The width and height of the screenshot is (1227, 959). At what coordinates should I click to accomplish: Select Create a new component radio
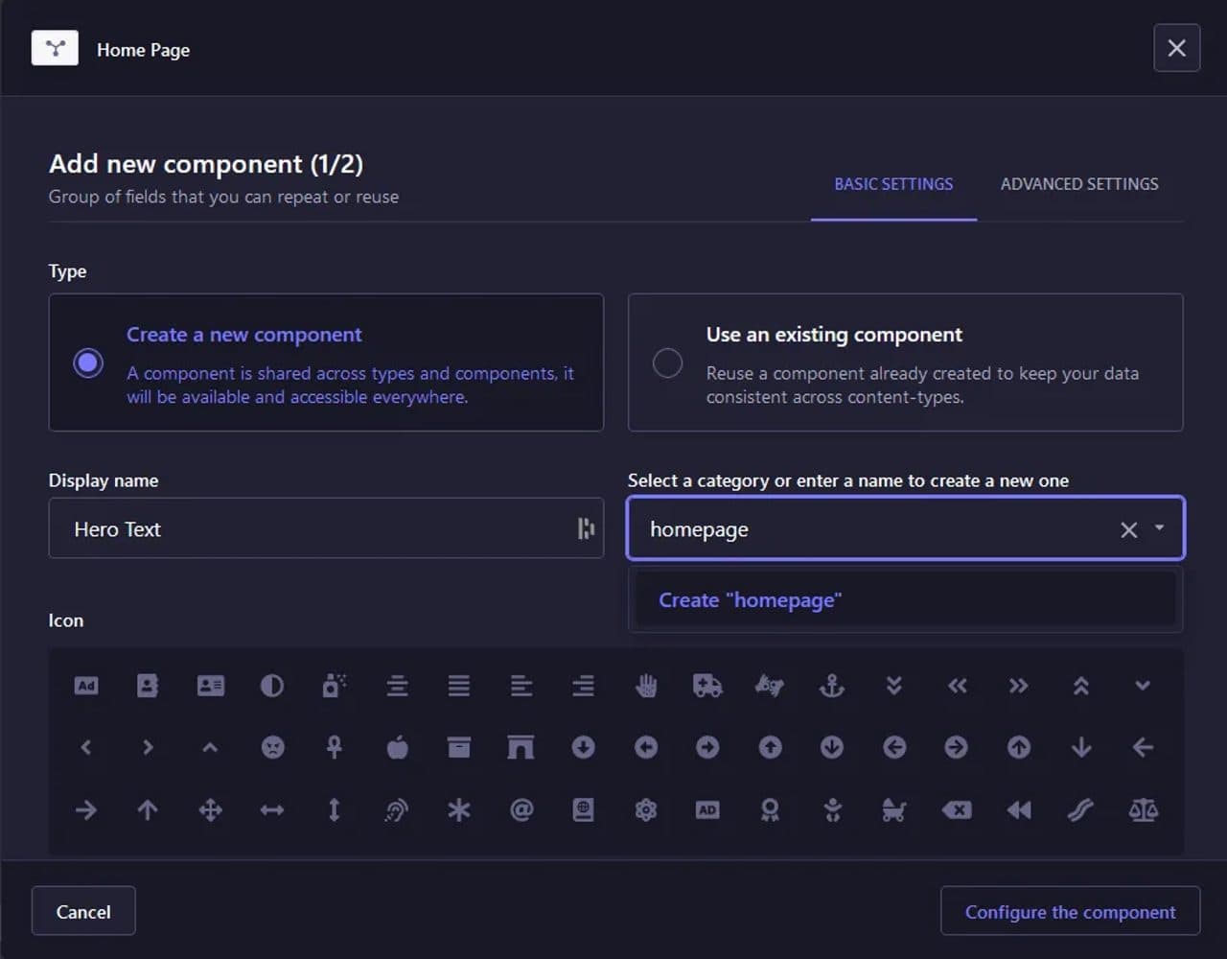tap(88, 363)
